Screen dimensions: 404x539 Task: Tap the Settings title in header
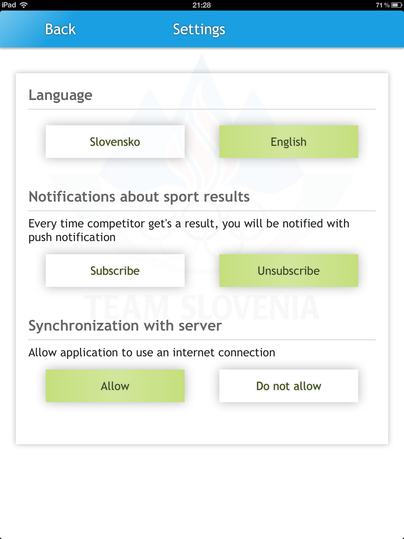199,29
